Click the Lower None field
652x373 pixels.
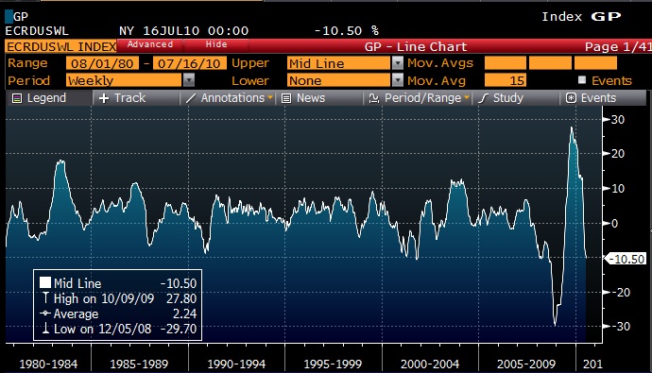(339, 80)
